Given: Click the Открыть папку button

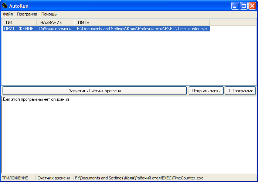Looking at the screenshot, I should (x=206, y=91).
